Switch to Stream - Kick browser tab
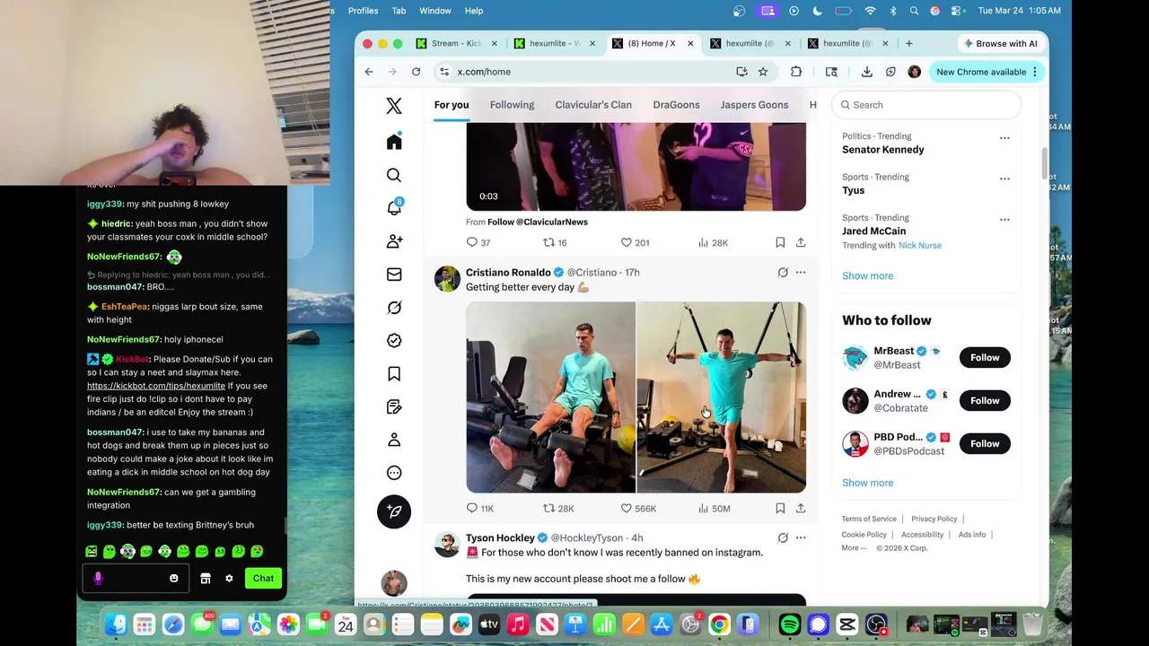This screenshot has width=1149, height=646. point(456,43)
